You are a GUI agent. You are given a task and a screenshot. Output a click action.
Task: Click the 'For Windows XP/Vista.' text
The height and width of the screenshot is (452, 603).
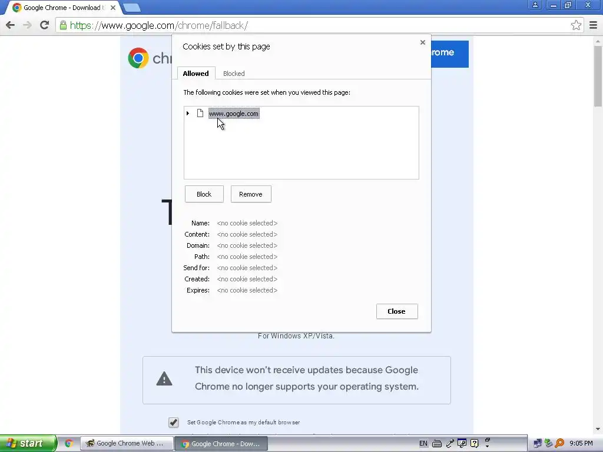click(296, 336)
